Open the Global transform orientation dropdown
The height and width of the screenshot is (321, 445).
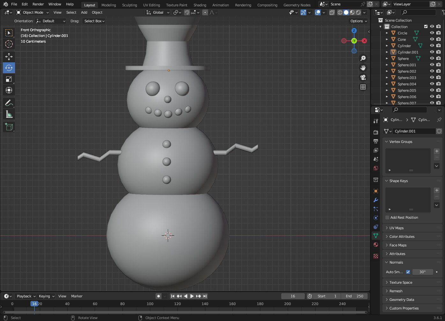[x=157, y=12]
